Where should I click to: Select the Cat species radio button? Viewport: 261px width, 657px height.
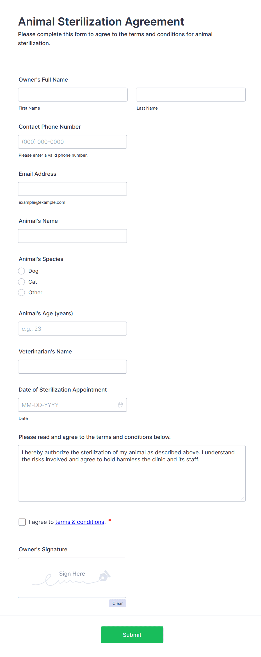(21, 282)
